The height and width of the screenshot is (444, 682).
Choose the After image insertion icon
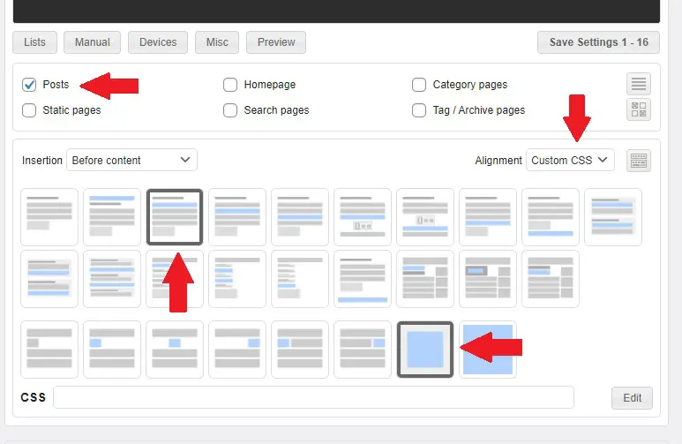coord(425,217)
